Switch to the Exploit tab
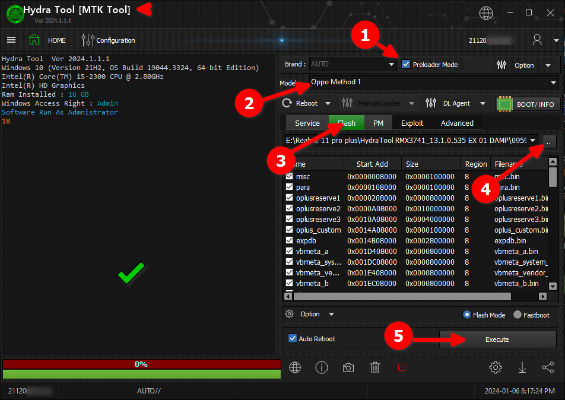This screenshot has width=565, height=400. click(x=412, y=123)
